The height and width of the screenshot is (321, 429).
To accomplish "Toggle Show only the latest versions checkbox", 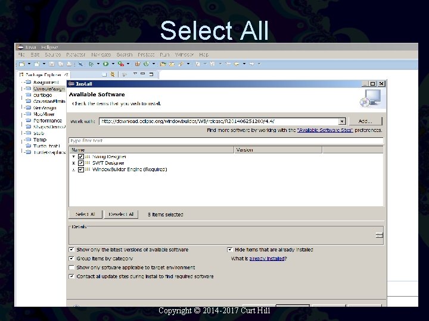I will (x=71, y=250).
